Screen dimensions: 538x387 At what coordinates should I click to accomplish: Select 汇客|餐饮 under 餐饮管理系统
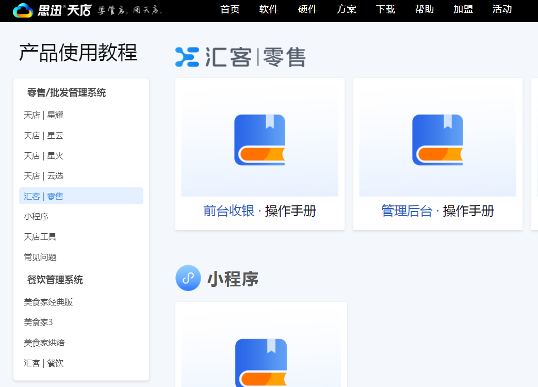[43, 363]
